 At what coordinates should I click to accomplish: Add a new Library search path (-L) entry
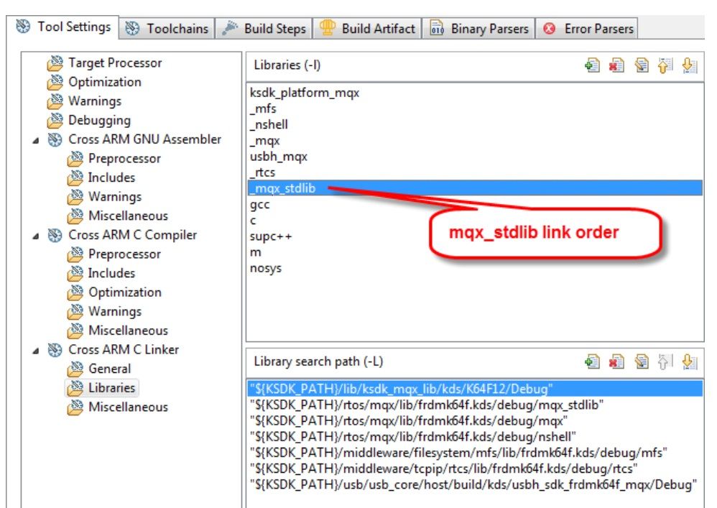pos(592,361)
